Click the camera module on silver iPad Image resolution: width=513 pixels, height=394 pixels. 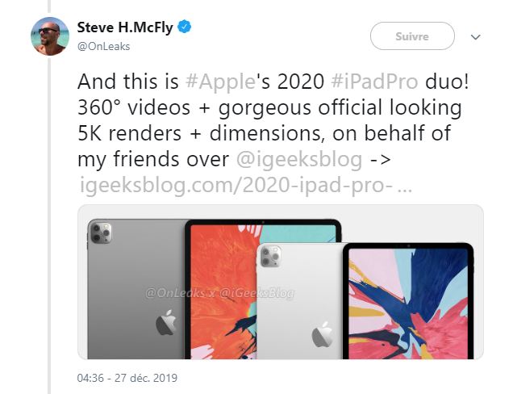(x=270, y=256)
